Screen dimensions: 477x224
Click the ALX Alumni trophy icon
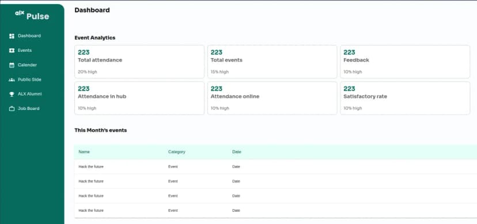point(12,94)
